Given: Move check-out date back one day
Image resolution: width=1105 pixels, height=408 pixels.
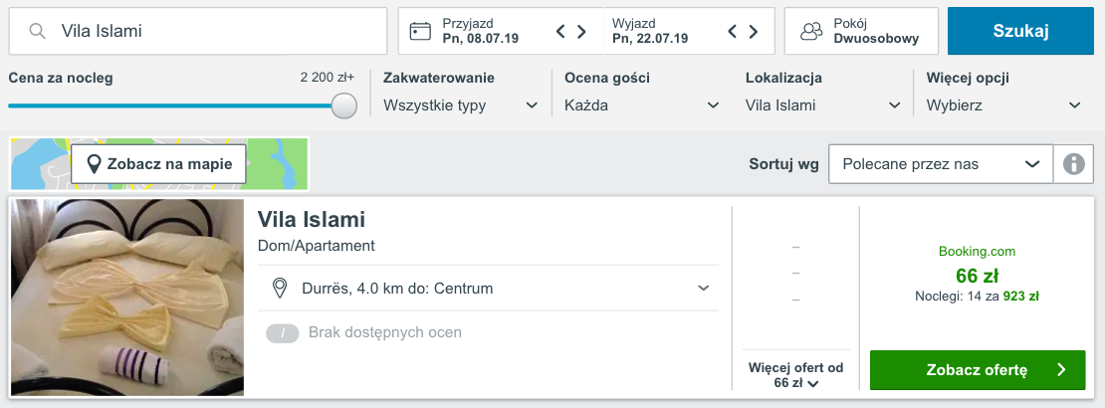Looking at the screenshot, I should click(x=733, y=31).
